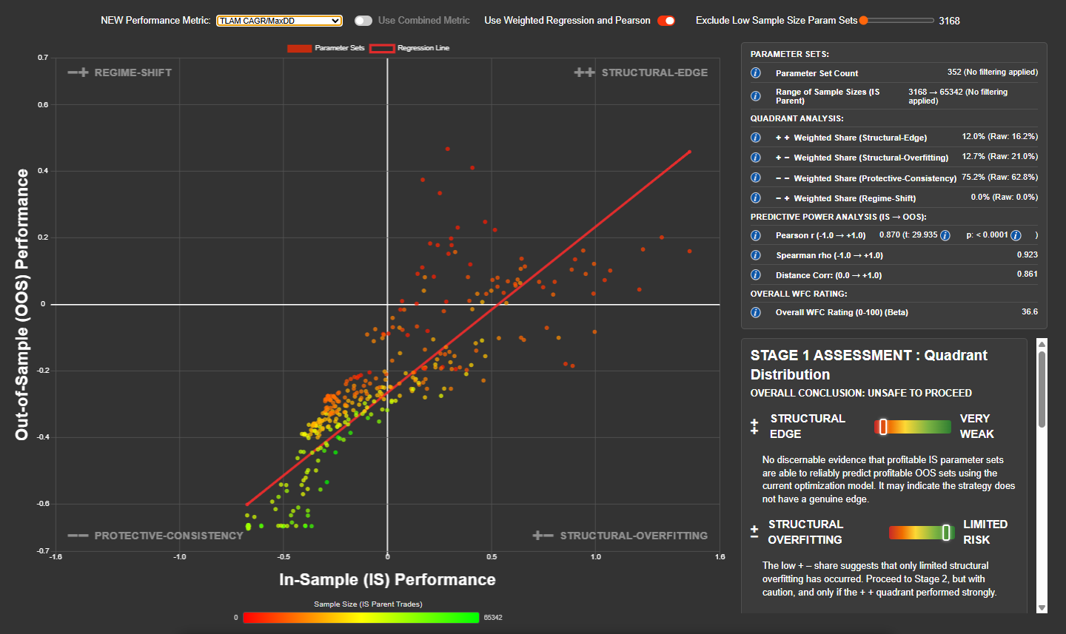Click the 3168 slider value
Screen dimensions: 1066x634
pos(949,21)
